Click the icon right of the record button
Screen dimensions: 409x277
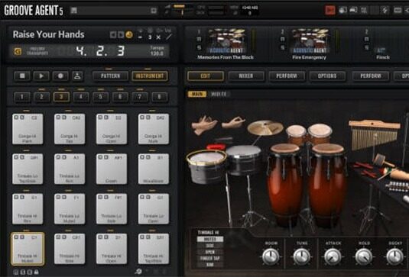(77, 76)
